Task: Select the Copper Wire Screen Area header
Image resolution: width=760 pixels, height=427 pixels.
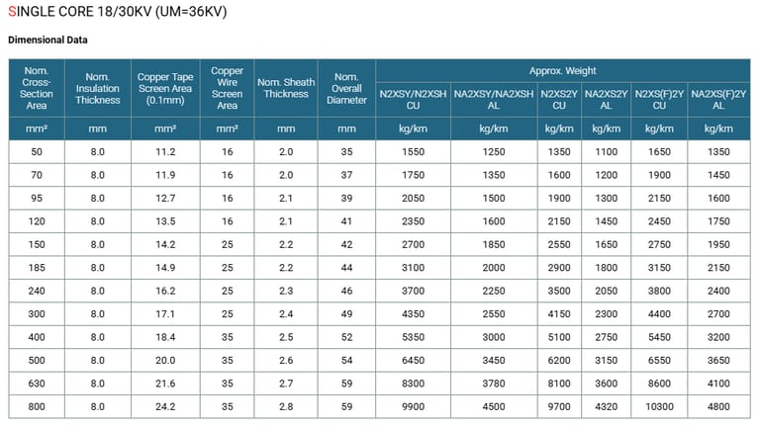Action: pyautogui.click(x=227, y=87)
